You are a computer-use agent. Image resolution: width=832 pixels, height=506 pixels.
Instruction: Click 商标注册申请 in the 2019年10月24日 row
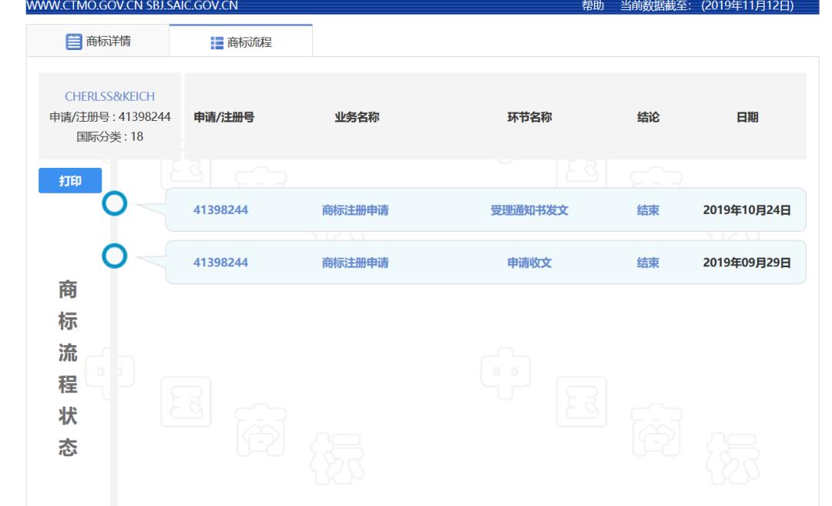(354, 210)
